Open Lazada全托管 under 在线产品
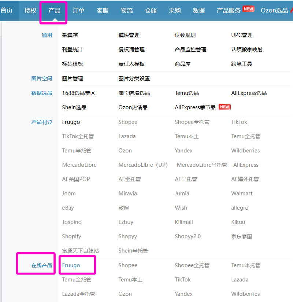The height and width of the screenshot is (302, 293). (x=79, y=294)
